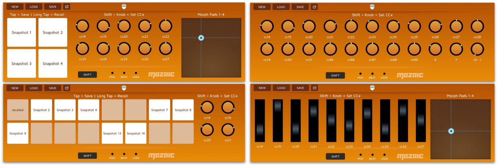Click the export icon in the bottom-left panel
This screenshot has width=497, height=165.
pyautogui.click(x=67, y=88)
